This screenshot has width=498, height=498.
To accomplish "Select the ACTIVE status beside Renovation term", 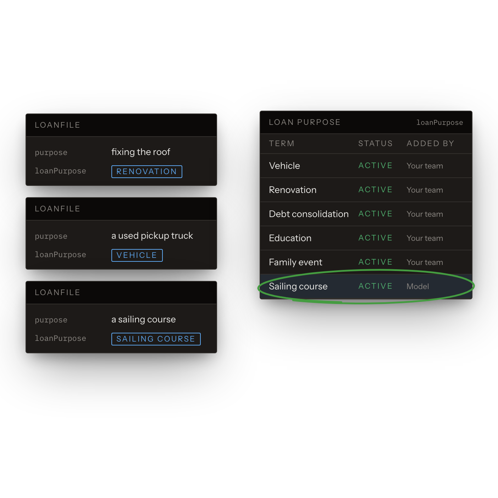I will [x=375, y=190].
